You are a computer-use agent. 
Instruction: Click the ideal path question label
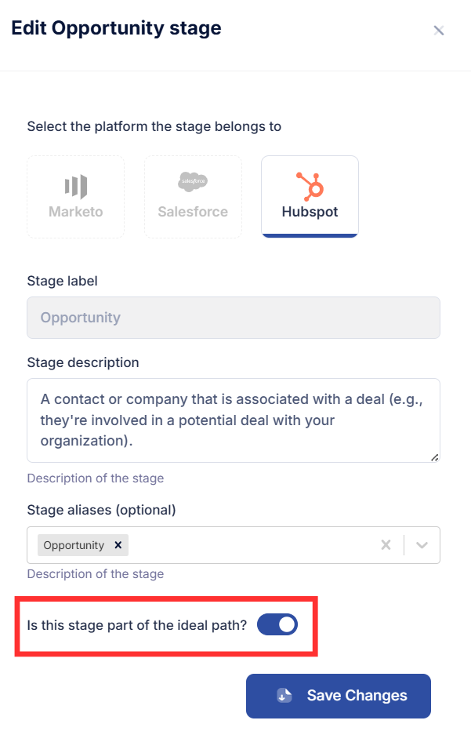pyautogui.click(x=136, y=625)
